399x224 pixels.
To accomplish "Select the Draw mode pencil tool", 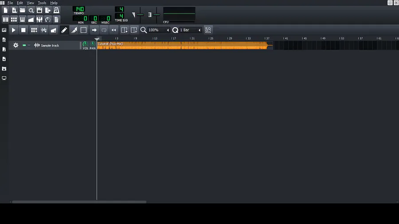I will [64, 30].
